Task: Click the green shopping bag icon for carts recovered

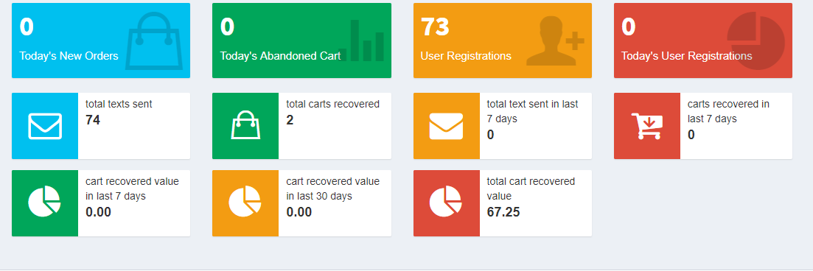Action: pyautogui.click(x=245, y=125)
